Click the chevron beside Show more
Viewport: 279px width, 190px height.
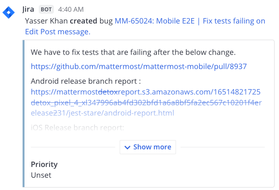click(127, 147)
